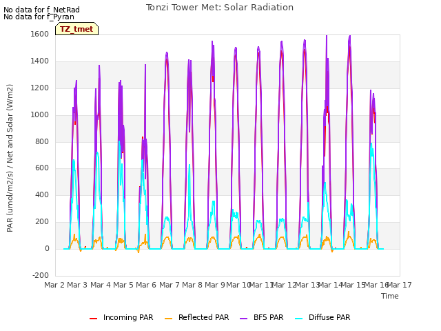The width and height of the screenshot is (441, 331).
Task: Click the x-axis label 'Mar 7'
Action: [170, 285]
